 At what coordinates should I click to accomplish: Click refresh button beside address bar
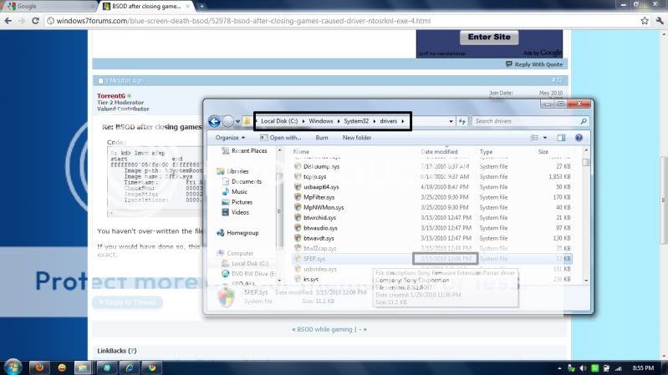[462, 121]
